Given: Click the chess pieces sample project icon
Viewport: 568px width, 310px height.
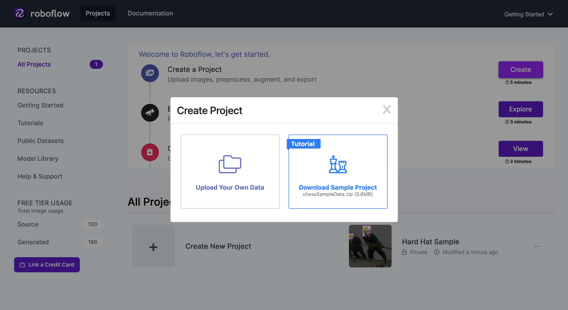Looking at the screenshot, I should tap(338, 164).
